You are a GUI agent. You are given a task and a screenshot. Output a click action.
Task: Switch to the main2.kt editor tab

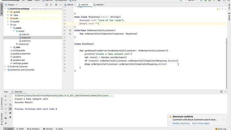point(100,5)
